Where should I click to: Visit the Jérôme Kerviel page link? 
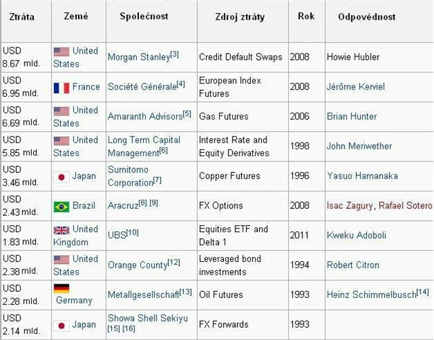pyautogui.click(x=355, y=87)
